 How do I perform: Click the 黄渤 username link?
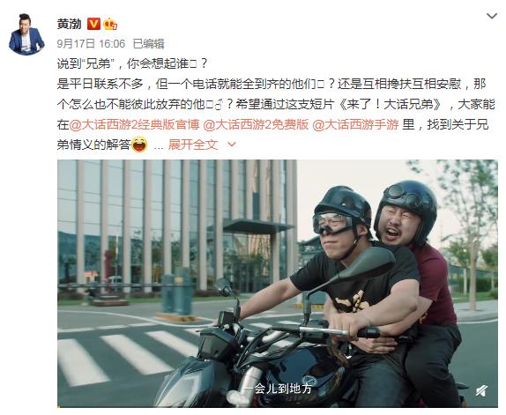(x=69, y=24)
